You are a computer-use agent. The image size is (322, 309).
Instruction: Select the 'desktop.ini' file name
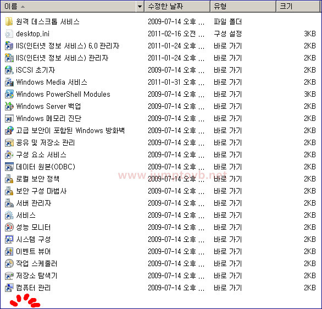(x=32, y=34)
